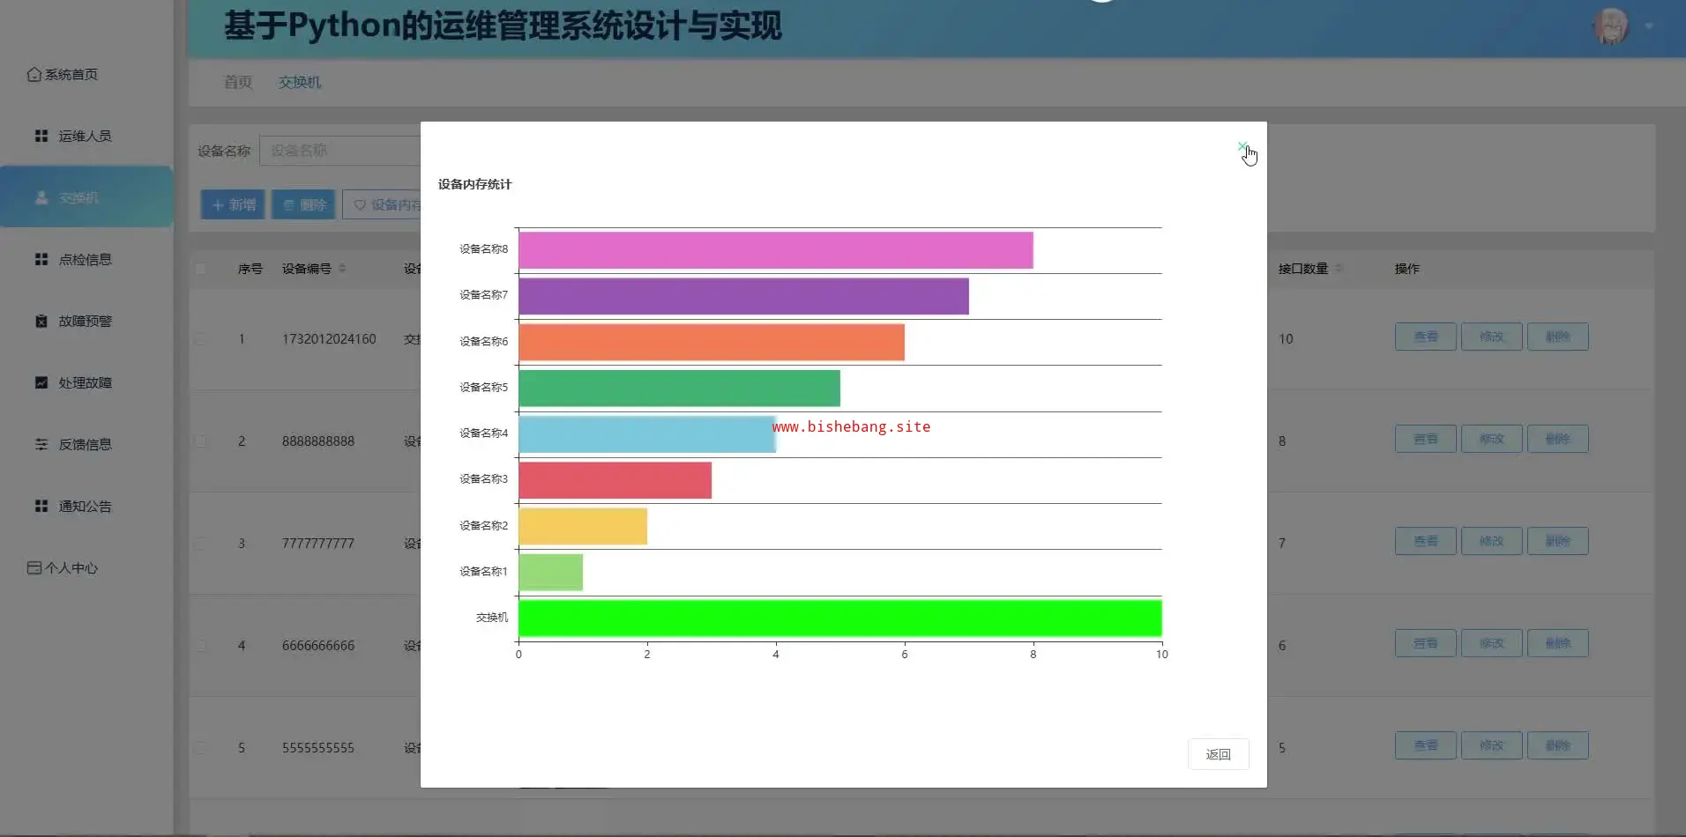
Task: Toggle the select-all checkbox in table header
Action: click(x=200, y=269)
